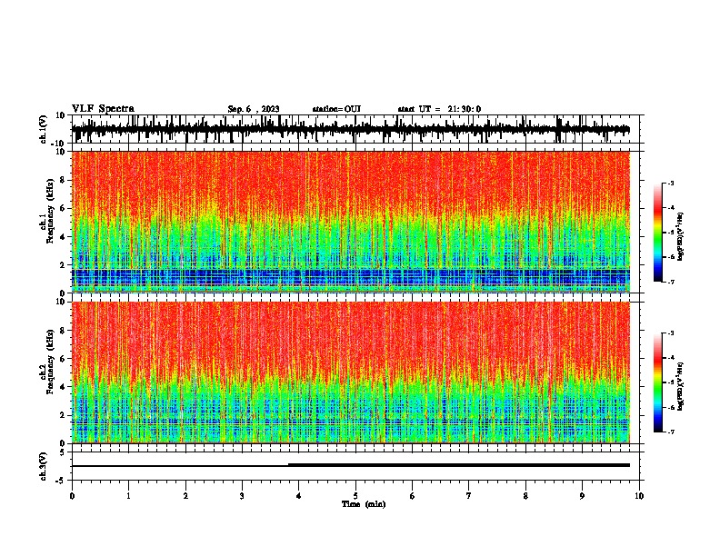
Task: Click the ch.2 colorbar log(PSD) unit label
Action: pos(681,387)
